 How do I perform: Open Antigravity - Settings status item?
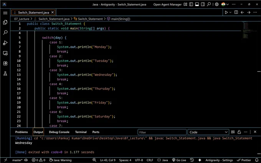click(x=219, y=160)
